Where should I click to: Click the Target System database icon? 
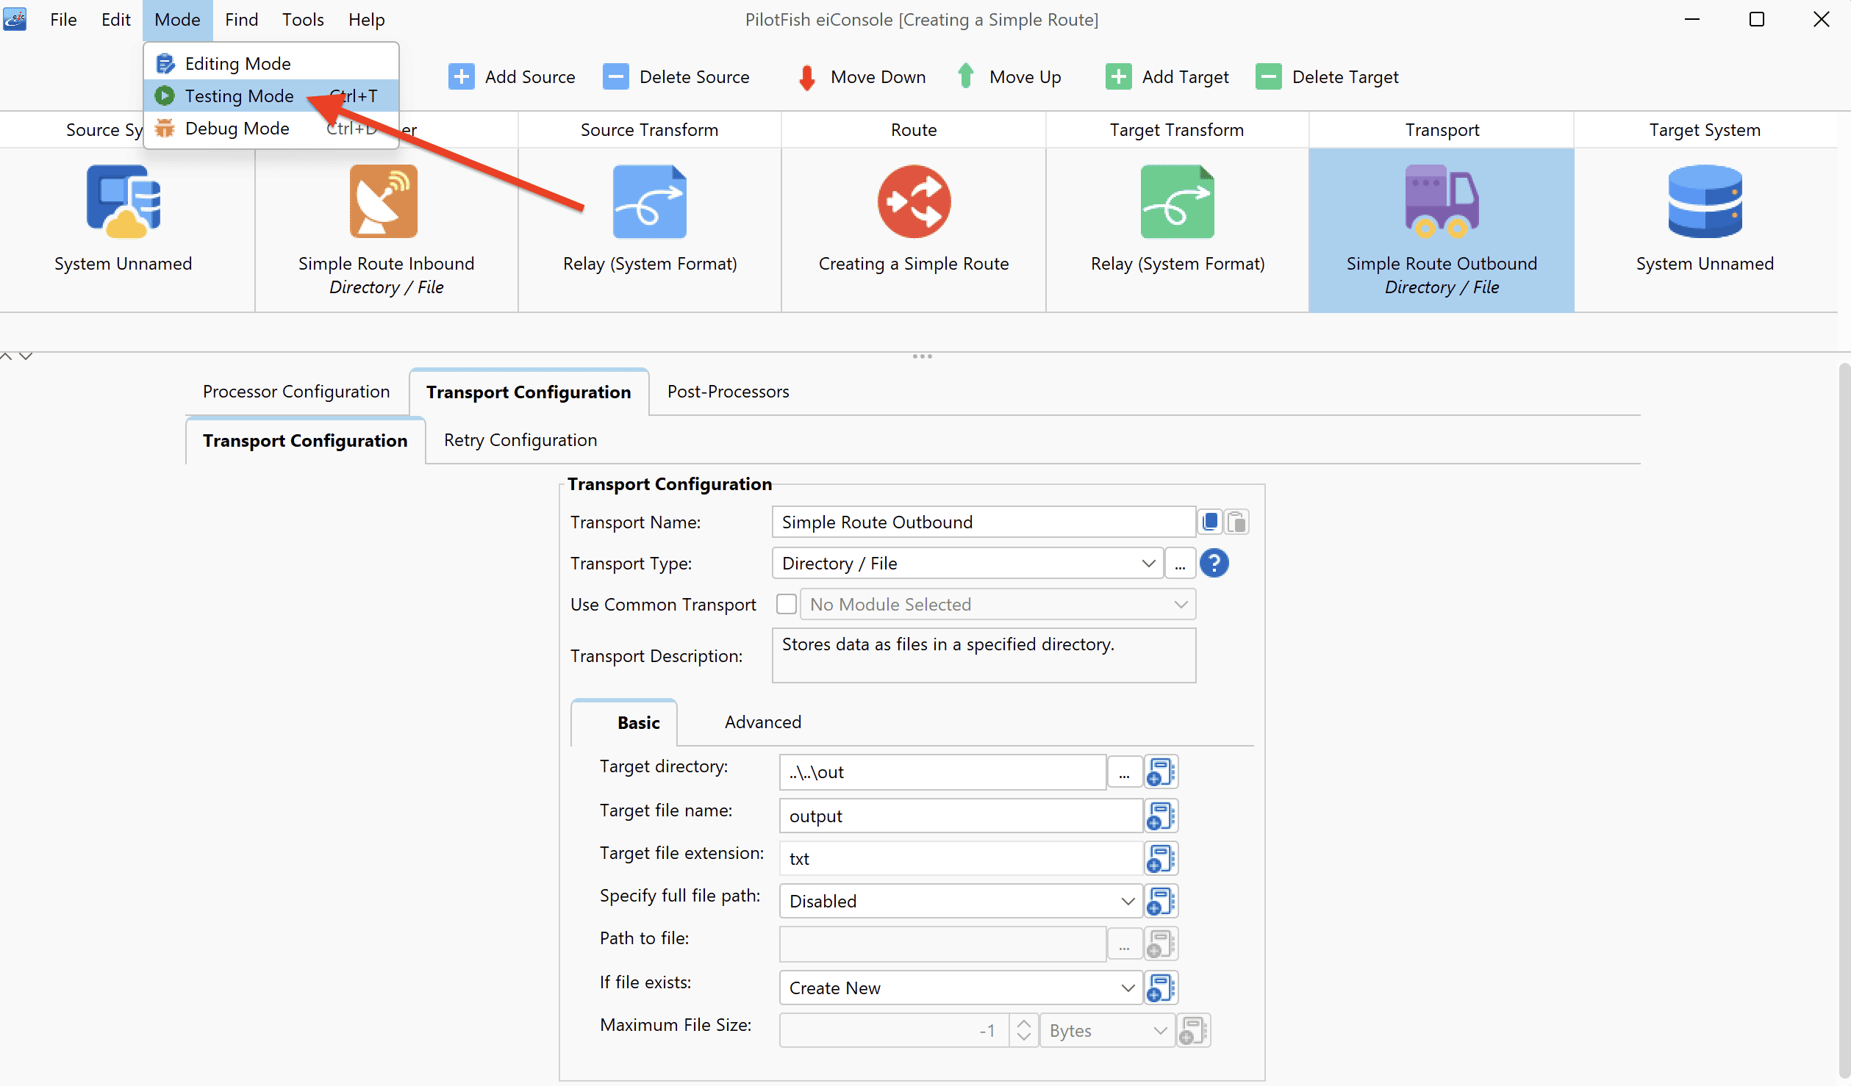coord(1705,201)
